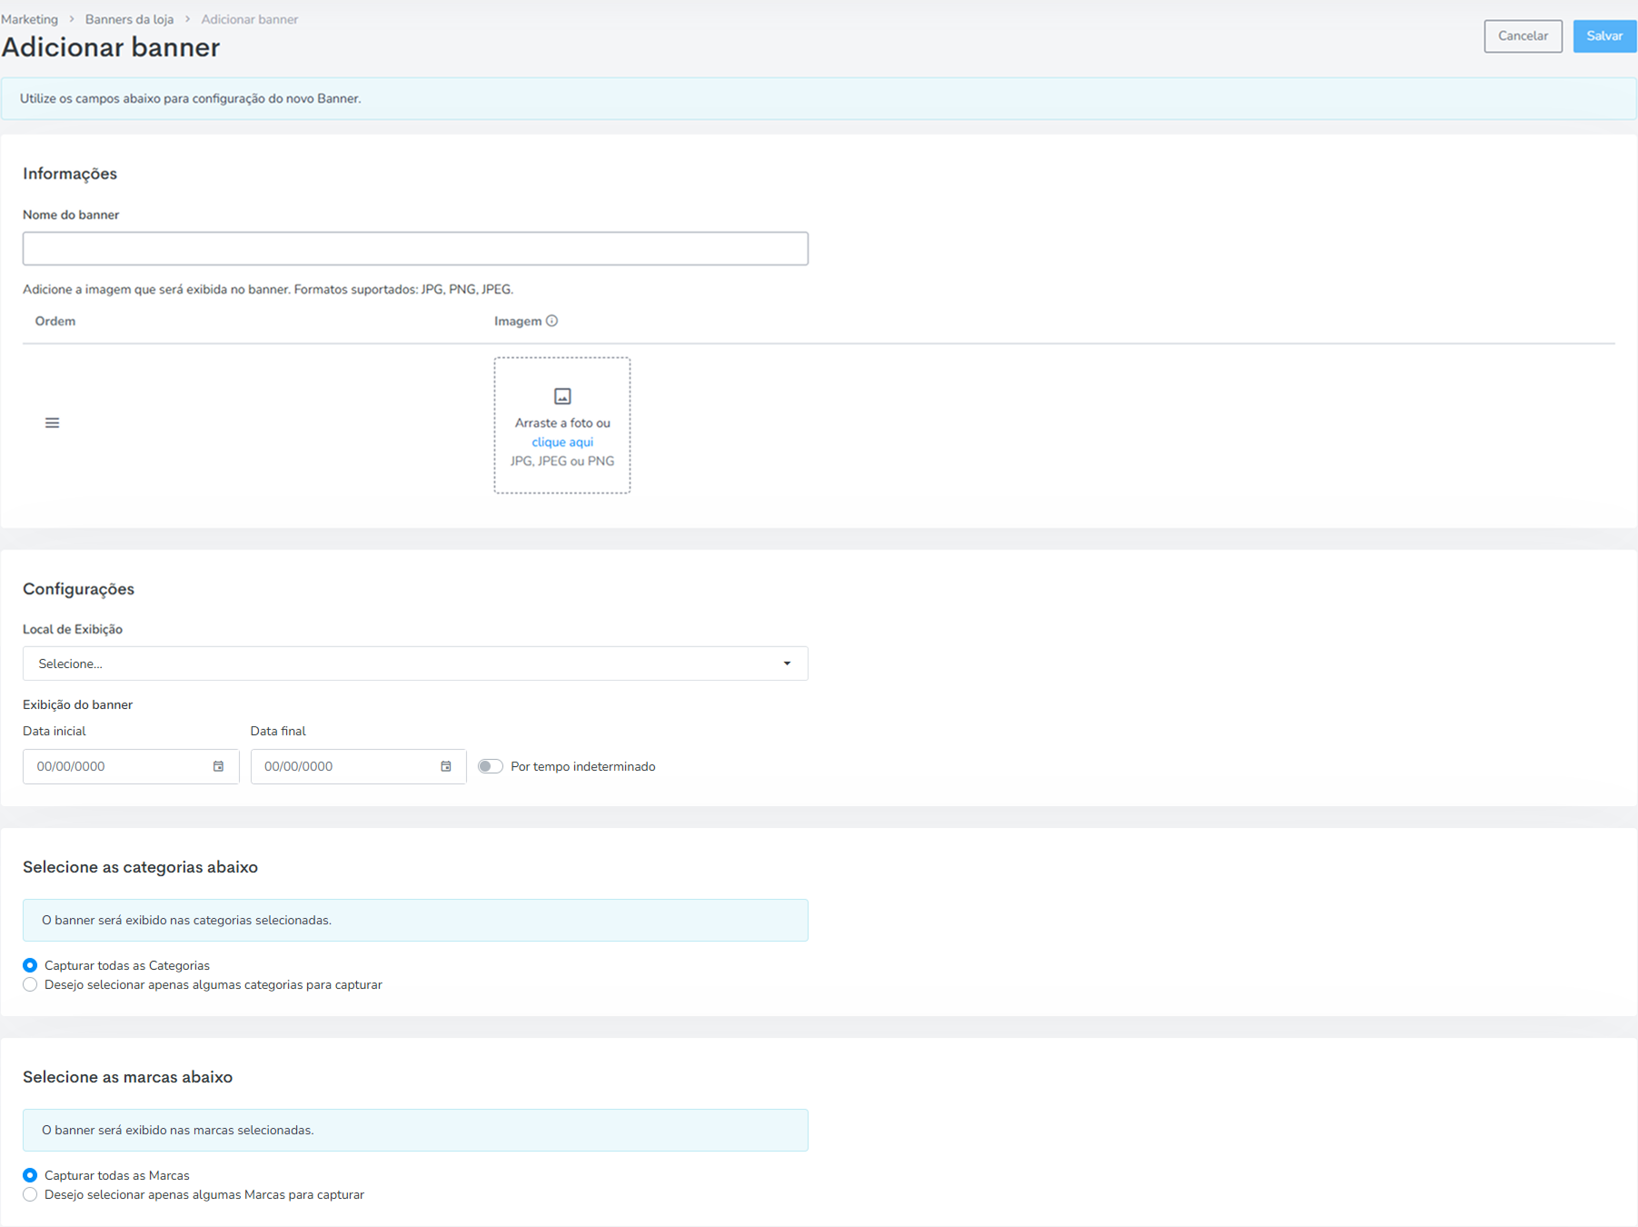Click the Data inicial date field

(131, 766)
